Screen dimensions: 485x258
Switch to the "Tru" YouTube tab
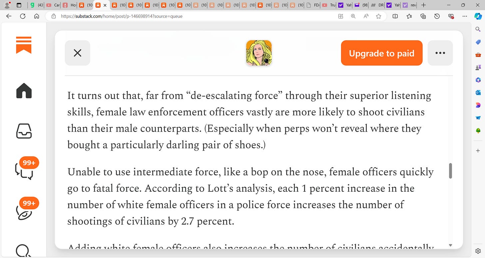[x=329, y=5]
